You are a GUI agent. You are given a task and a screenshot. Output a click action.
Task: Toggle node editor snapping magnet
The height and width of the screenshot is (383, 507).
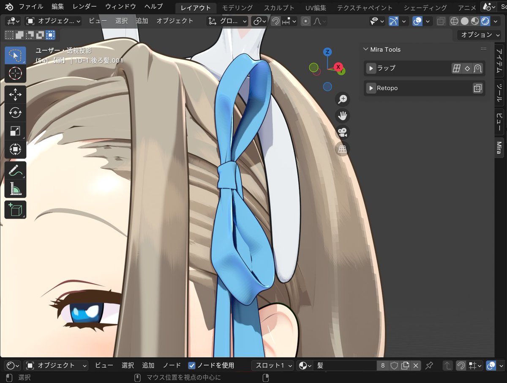tap(461, 365)
